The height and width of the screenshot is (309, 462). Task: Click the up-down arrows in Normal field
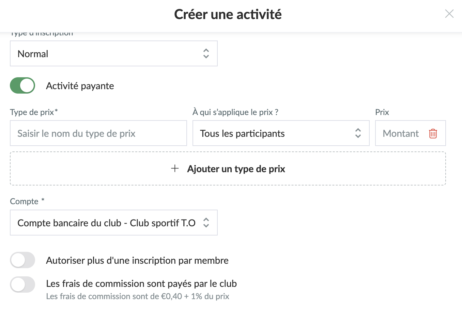tap(206, 53)
